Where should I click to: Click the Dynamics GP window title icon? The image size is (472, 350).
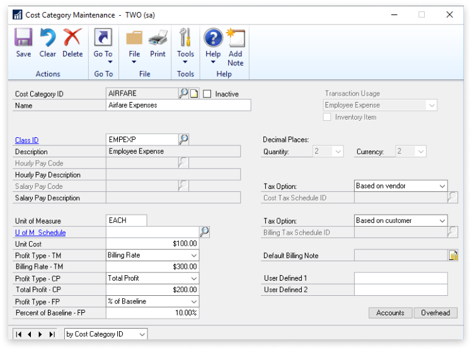coord(18,14)
